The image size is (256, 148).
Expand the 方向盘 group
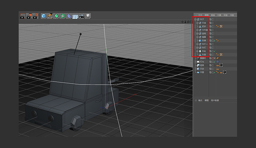197,30
